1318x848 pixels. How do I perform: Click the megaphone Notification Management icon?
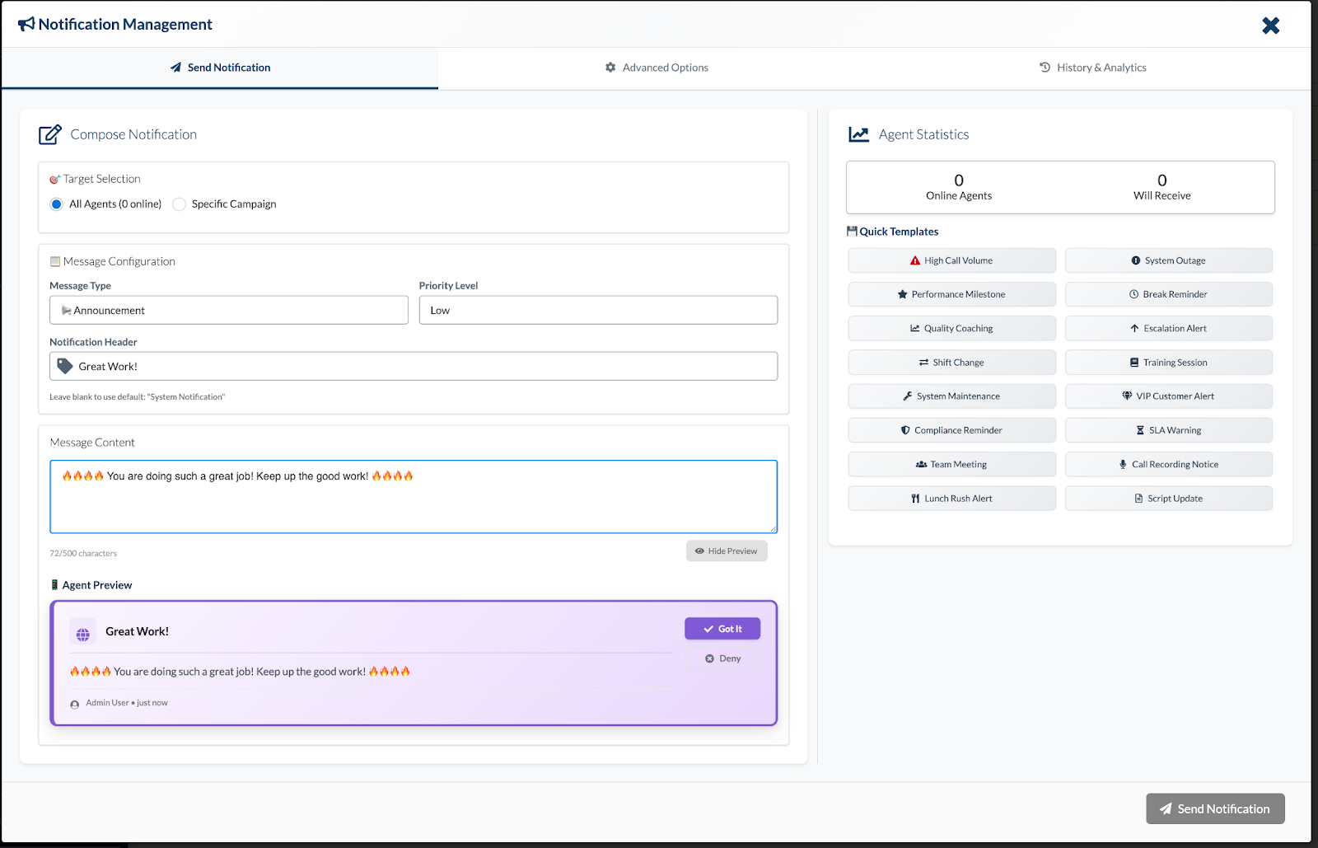pos(27,24)
